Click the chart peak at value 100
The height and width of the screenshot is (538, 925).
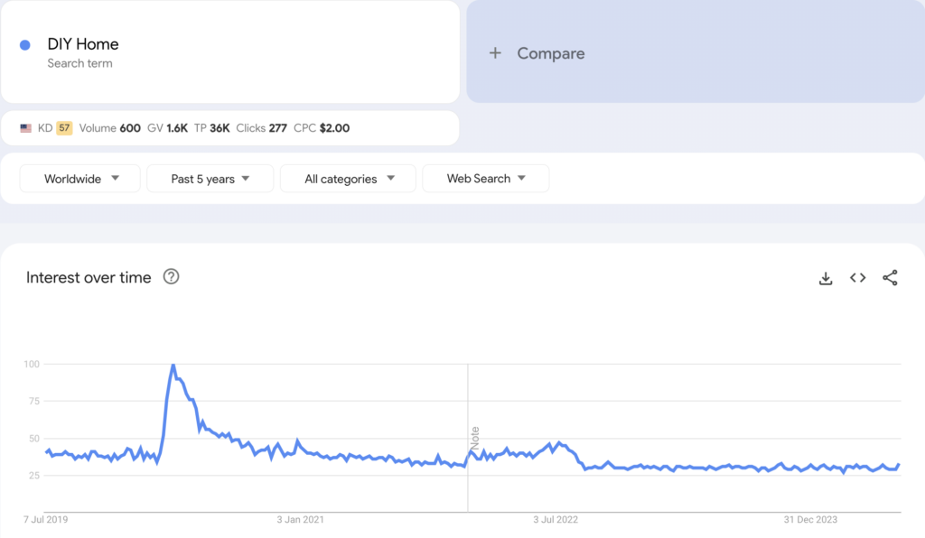point(173,365)
